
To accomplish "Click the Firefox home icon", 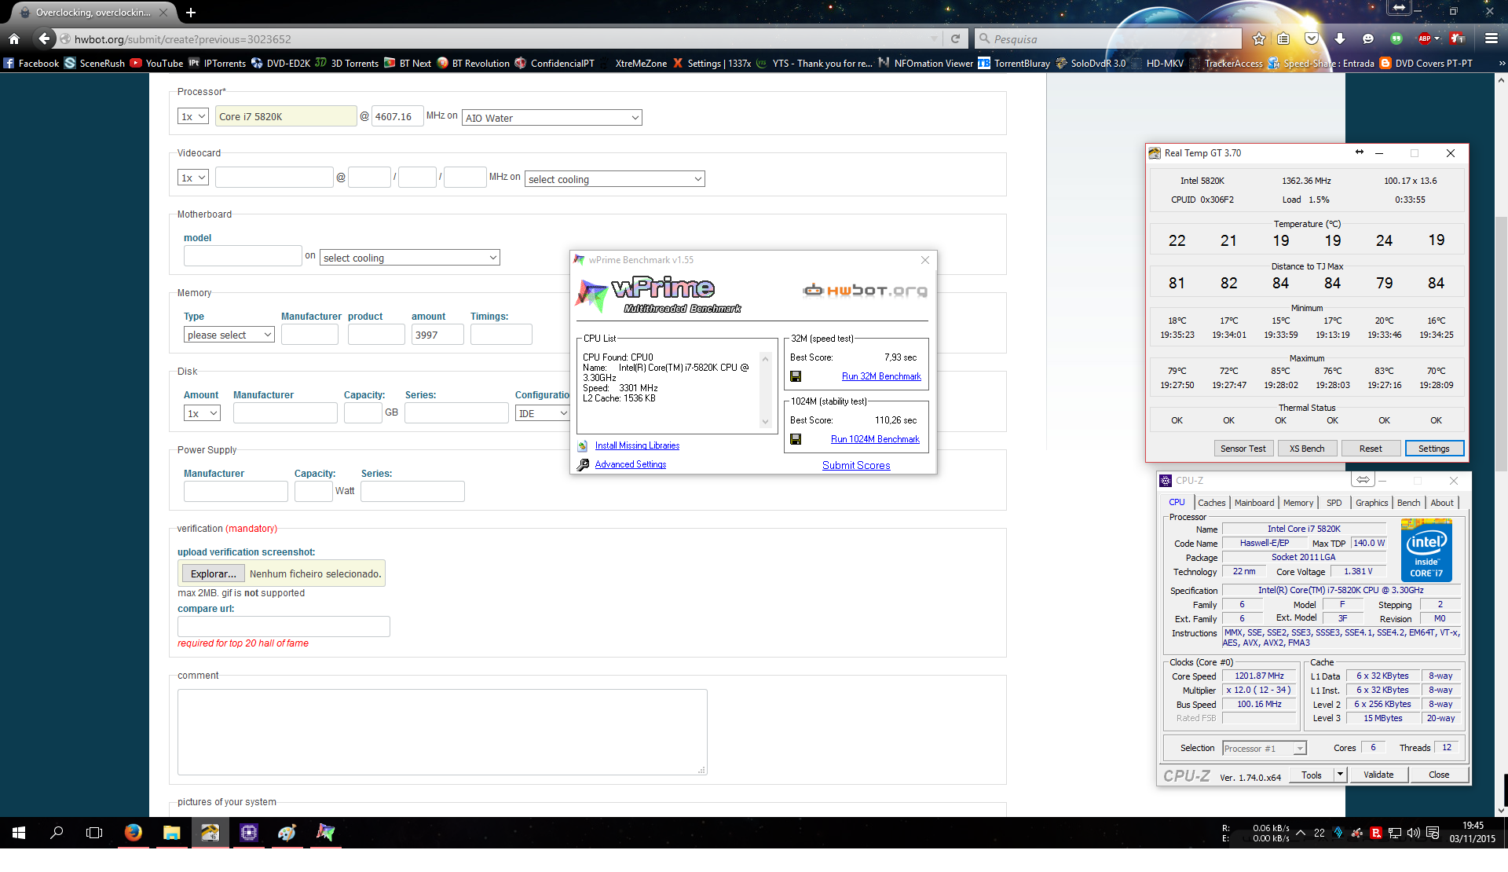I will 13,38.
